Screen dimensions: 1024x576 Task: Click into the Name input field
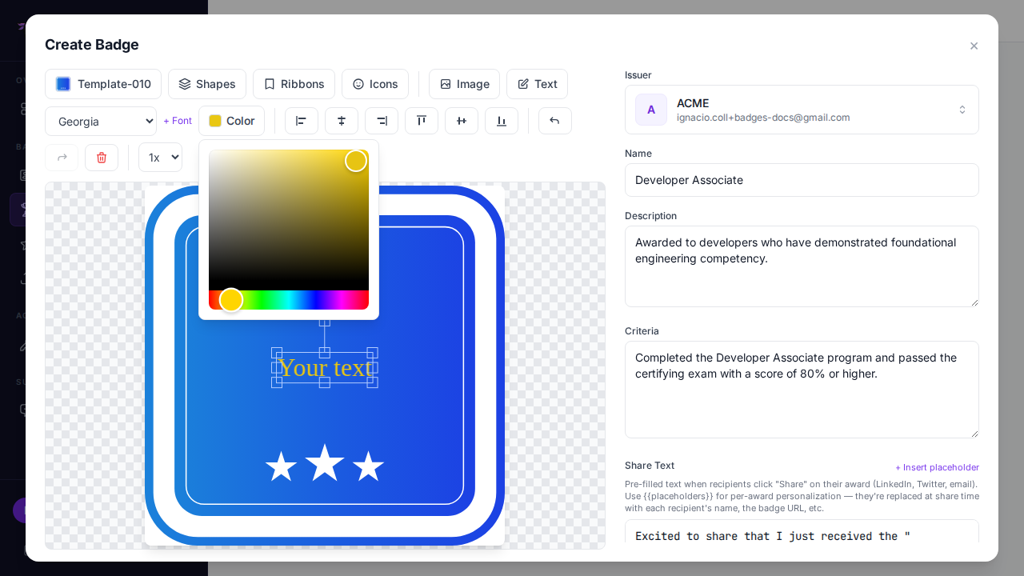[x=802, y=180]
